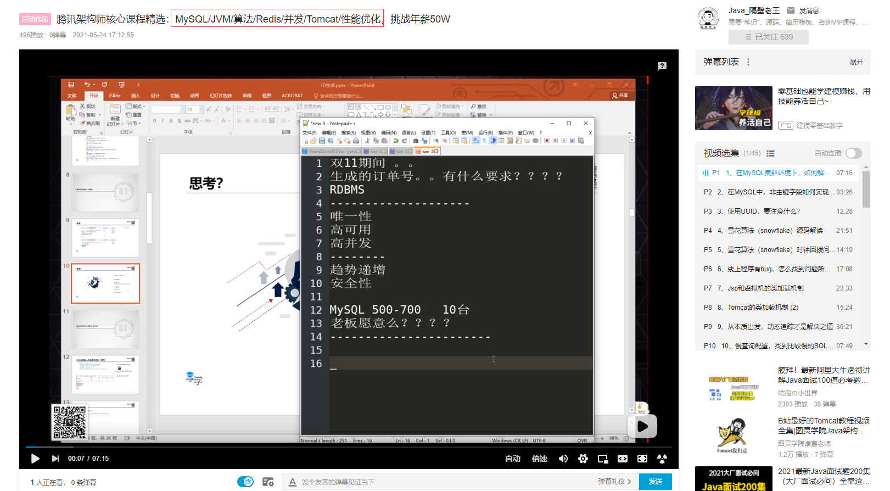
Task: Open B站最好的Tomcat教程视频 title
Action: 824,426
